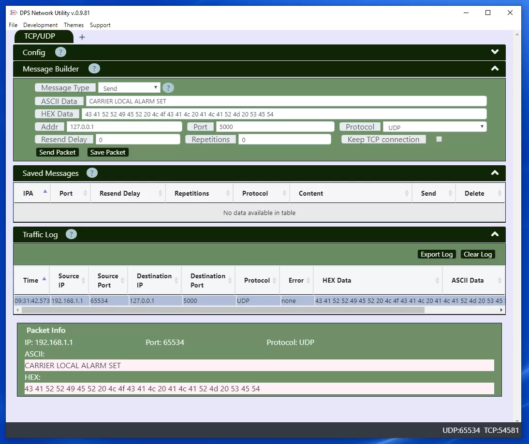This screenshot has height=444, width=529.
Task: Open help next to Message Type dropdown
Action: click(x=168, y=87)
